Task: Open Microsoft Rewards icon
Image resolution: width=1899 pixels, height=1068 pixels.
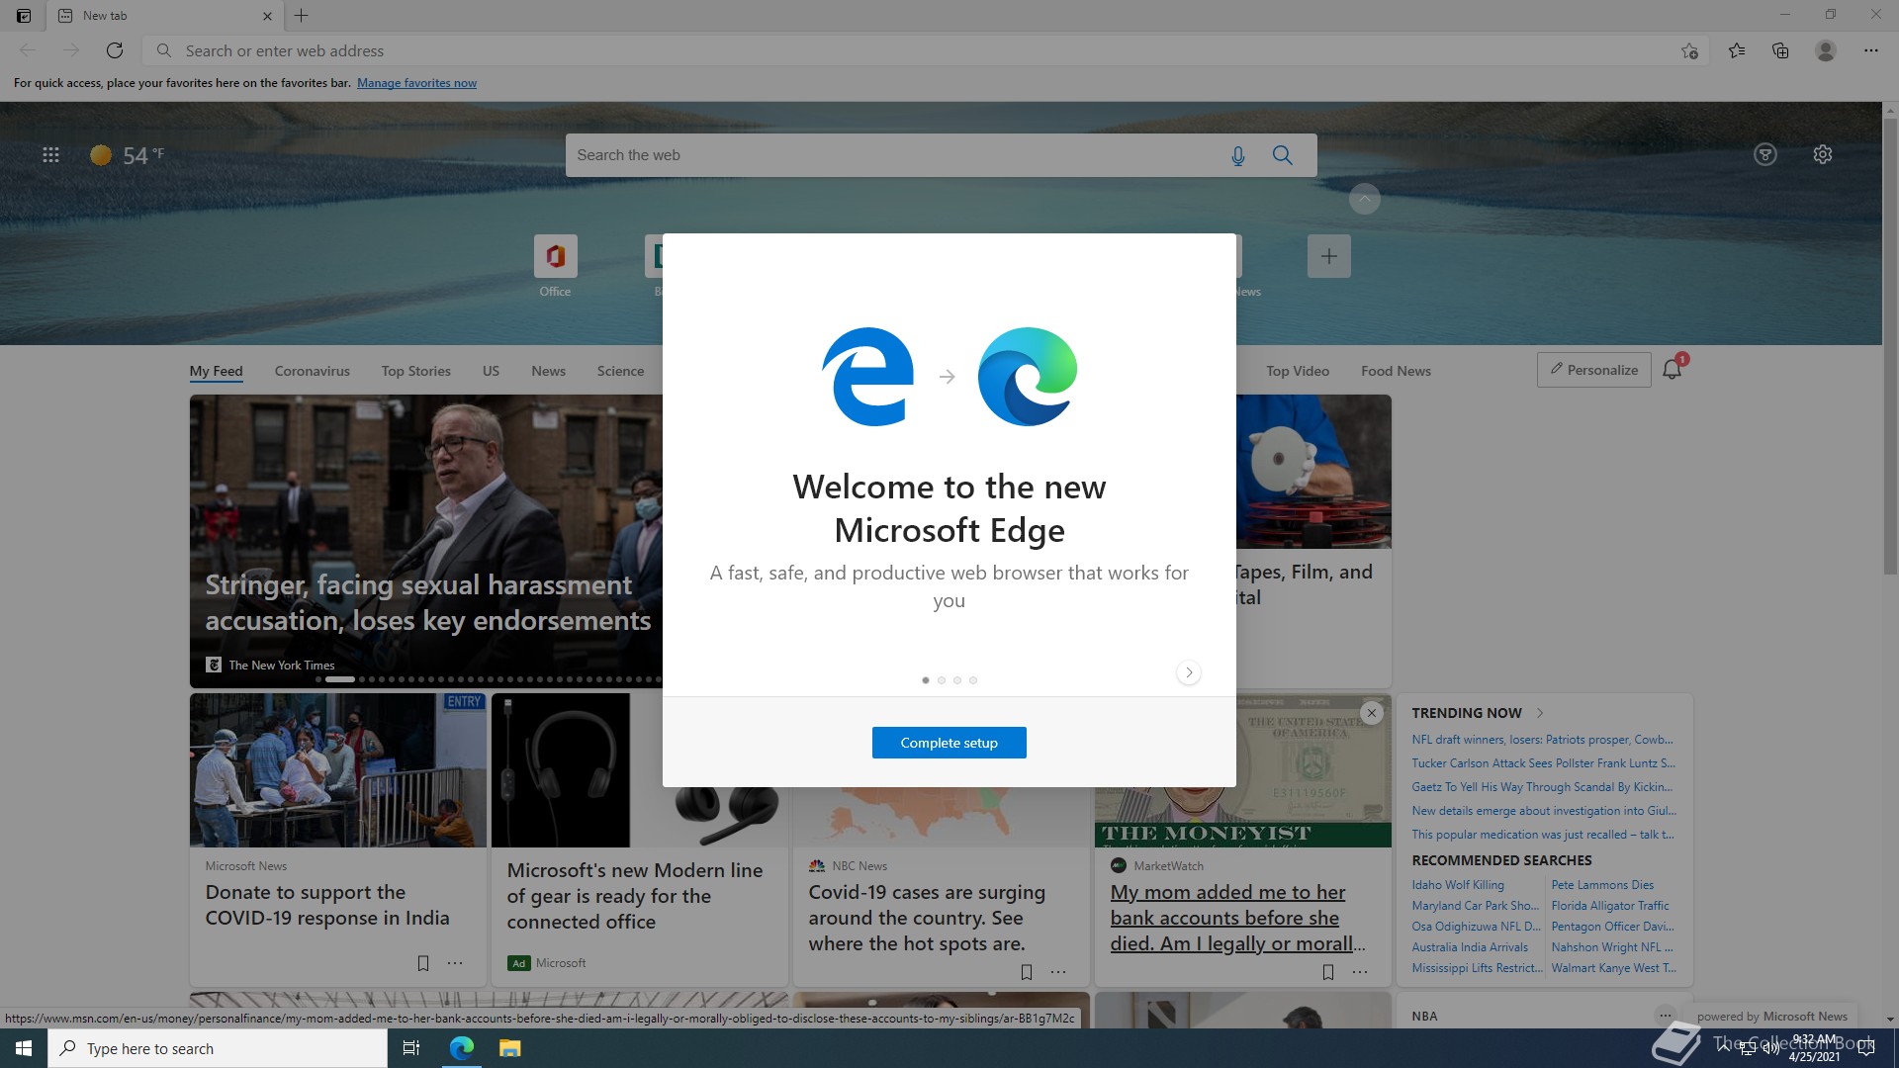Action: pos(1765,154)
